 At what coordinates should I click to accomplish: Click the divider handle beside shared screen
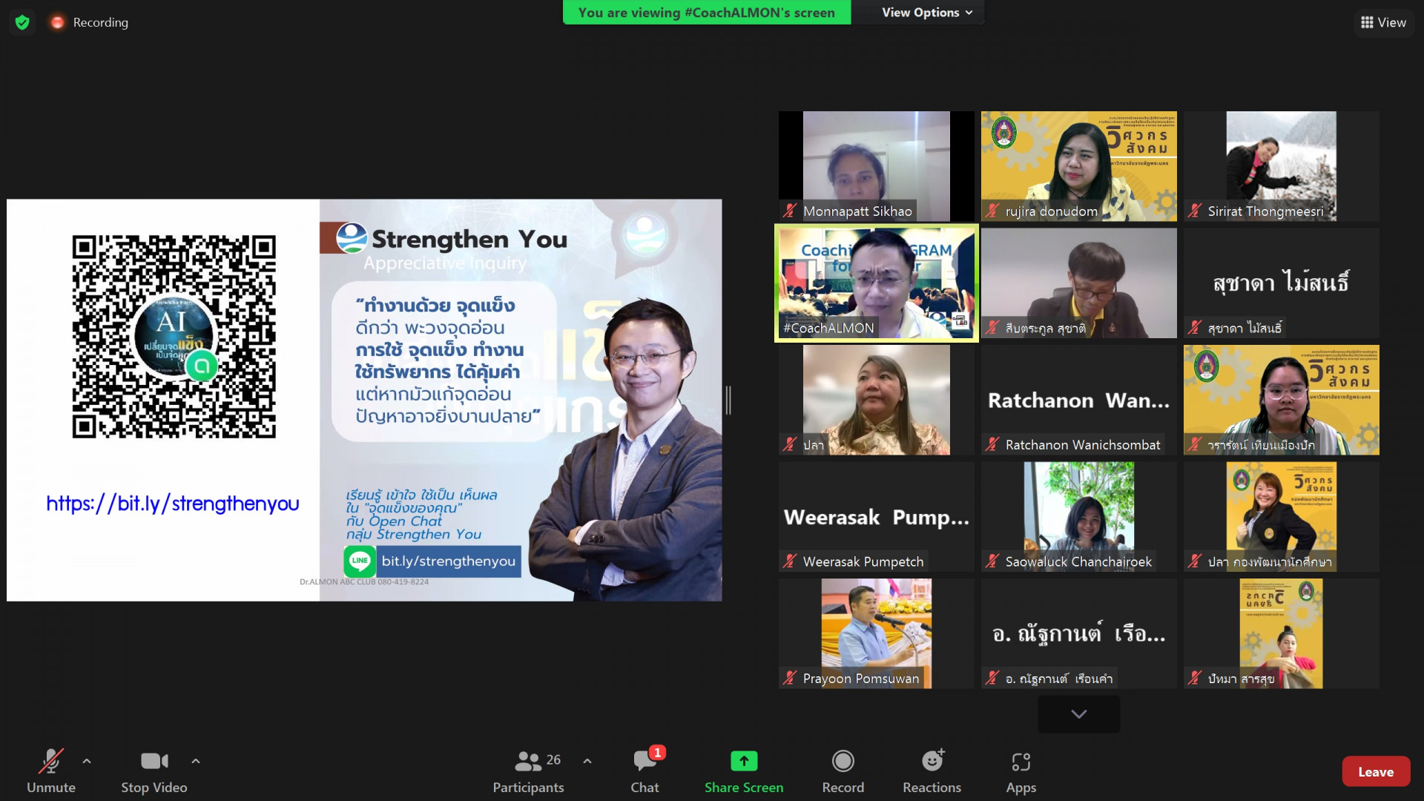pos(728,400)
